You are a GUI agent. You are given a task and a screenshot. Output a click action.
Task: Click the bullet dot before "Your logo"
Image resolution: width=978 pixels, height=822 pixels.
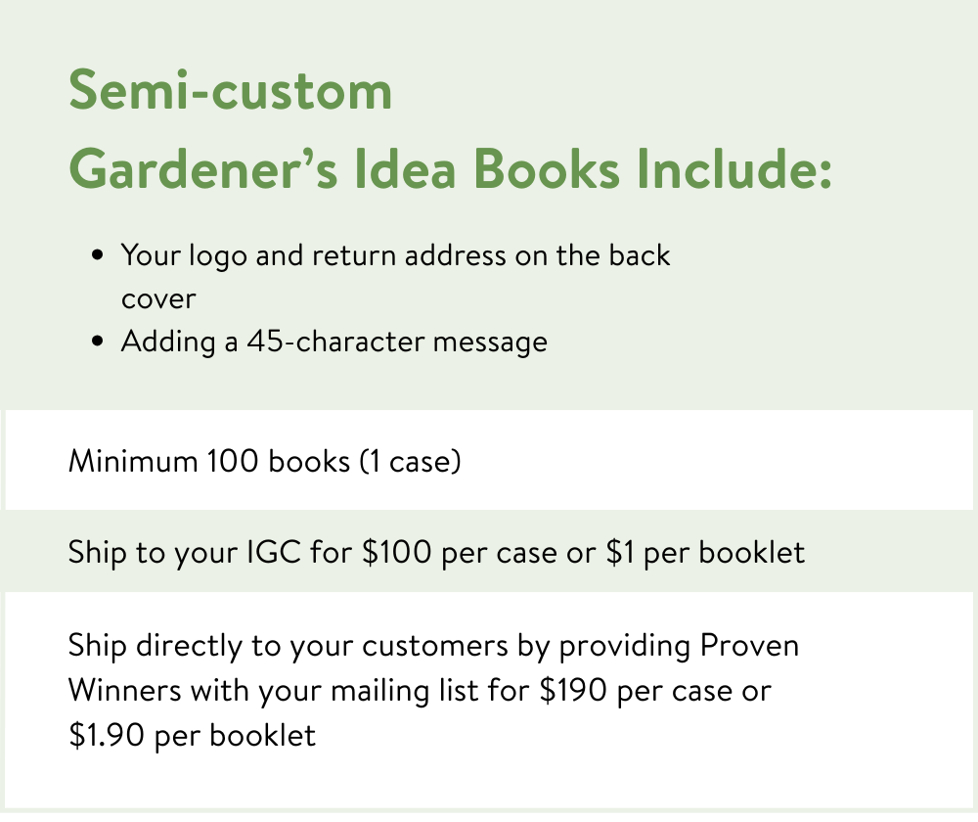pos(97,256)
